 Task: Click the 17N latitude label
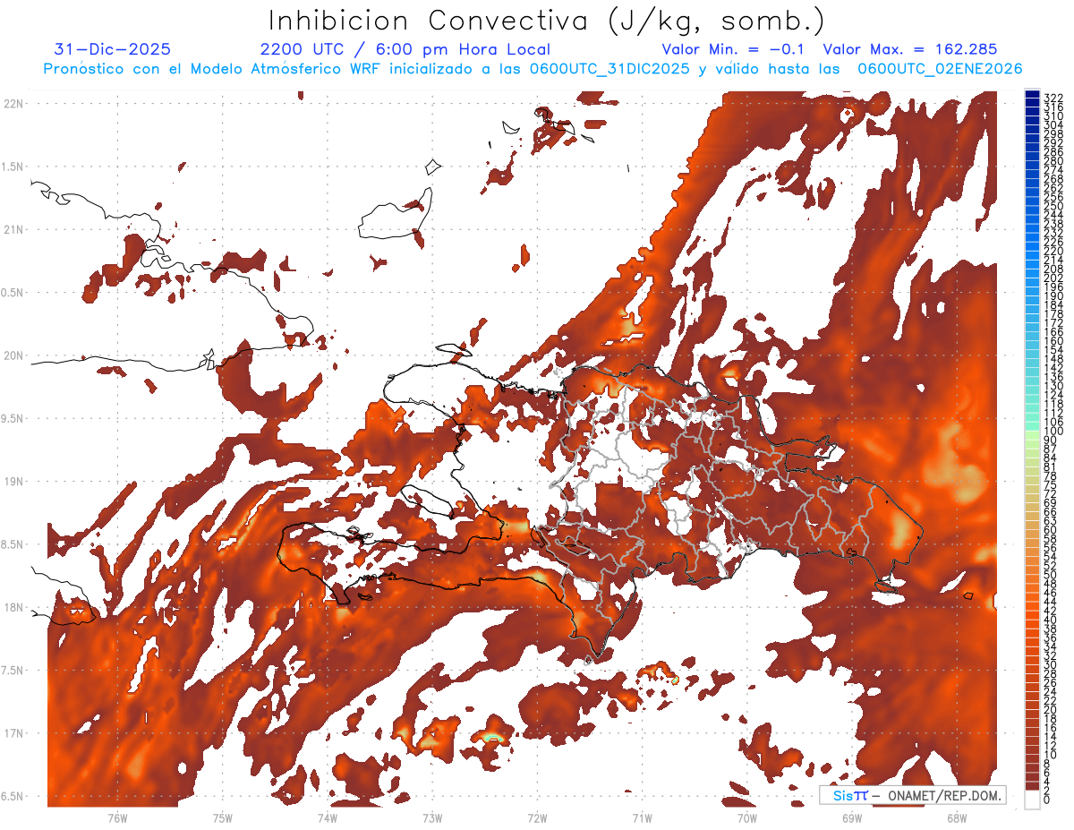[x=13, y=733]
